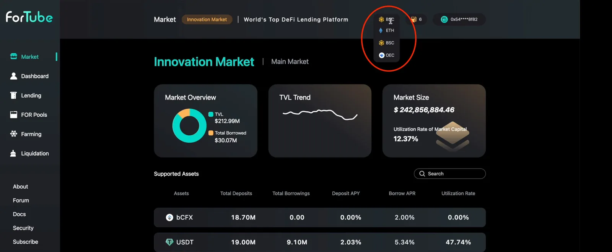Screen dimensions: 612x252
Task: Go to Dashboard page
Action: 35,76
